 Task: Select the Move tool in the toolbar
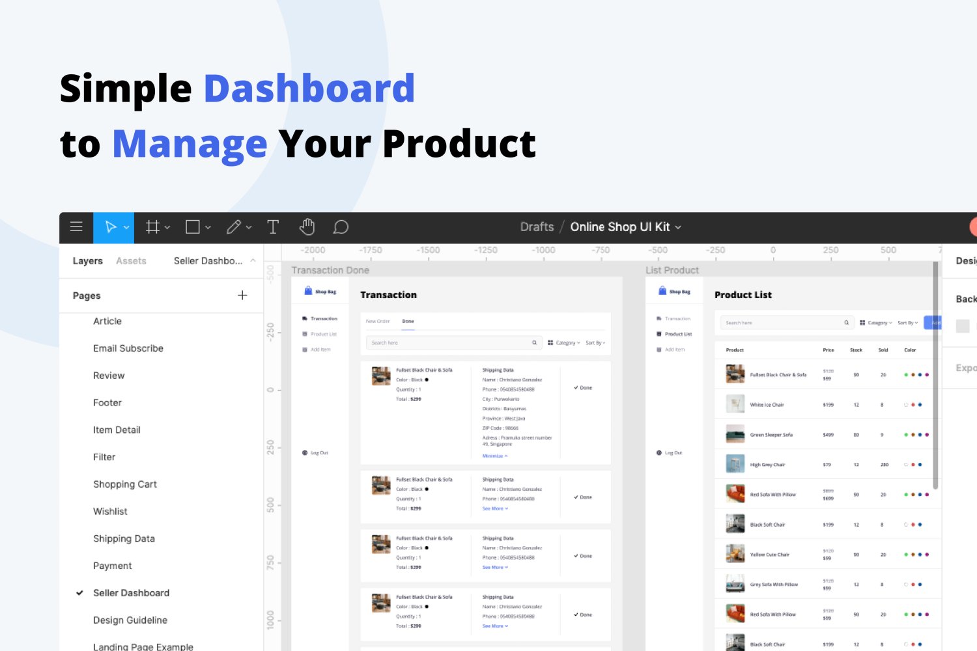tap(109, 227)
